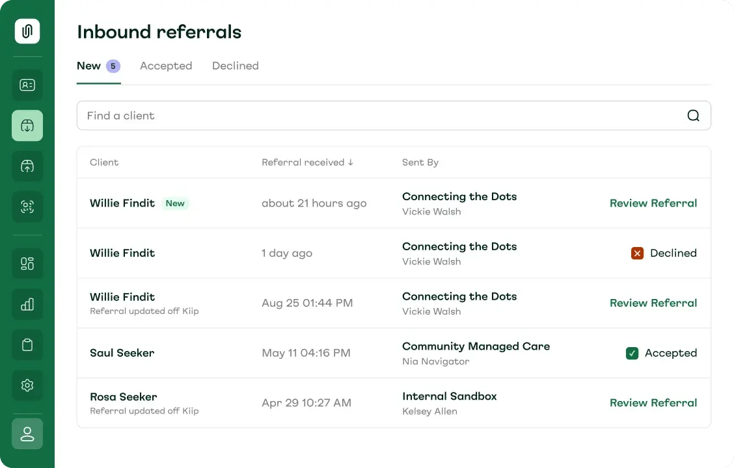Focus the Find a client search field
This screenshot has height=468, width=734.
click(x=394, y=116)
